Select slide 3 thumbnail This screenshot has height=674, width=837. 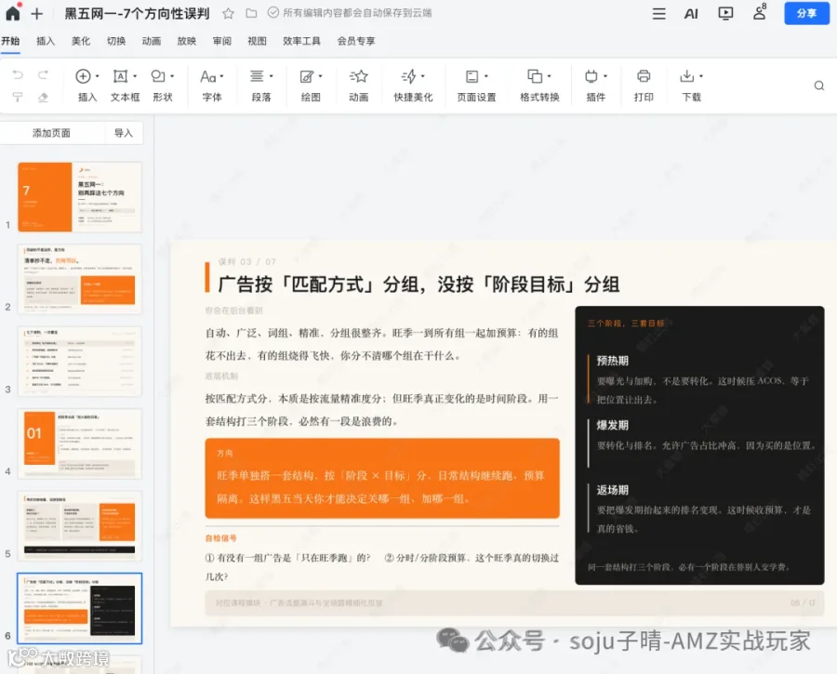(80, 362)
